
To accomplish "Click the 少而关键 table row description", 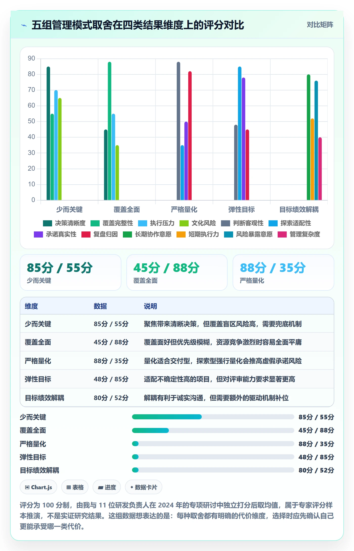I will pos(223,324).
